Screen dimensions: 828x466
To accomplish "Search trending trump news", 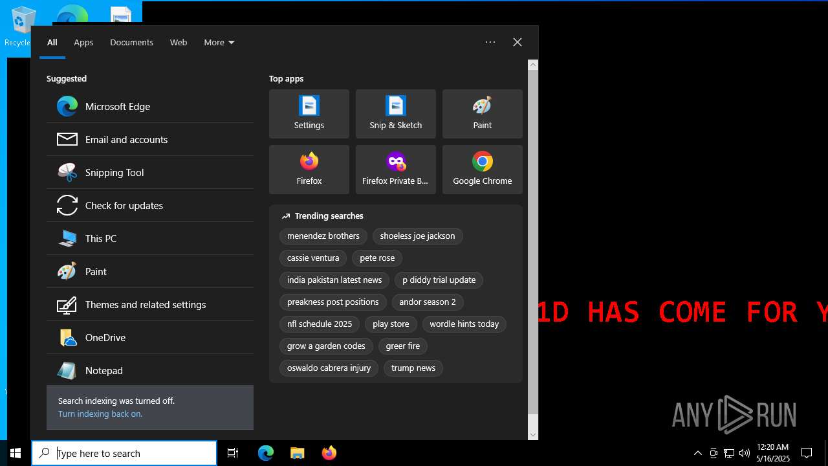I will tap(413, 368).
